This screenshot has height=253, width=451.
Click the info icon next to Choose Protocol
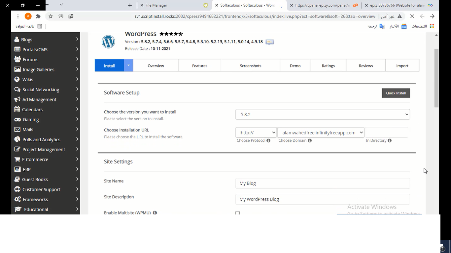268,140
